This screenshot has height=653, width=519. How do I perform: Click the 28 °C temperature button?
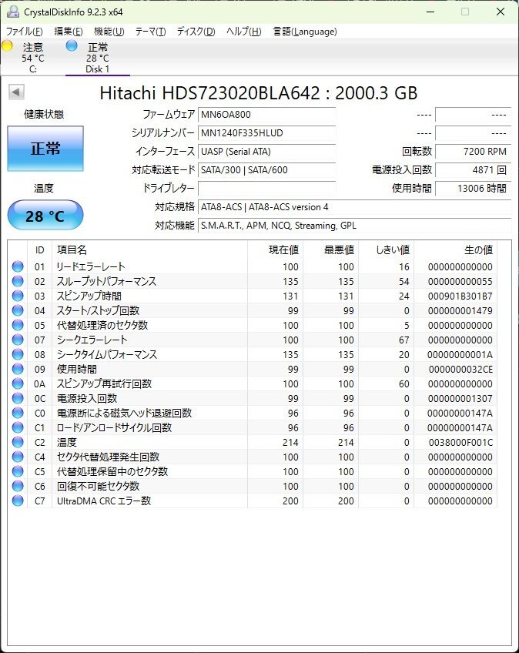[x=45, y=216]
